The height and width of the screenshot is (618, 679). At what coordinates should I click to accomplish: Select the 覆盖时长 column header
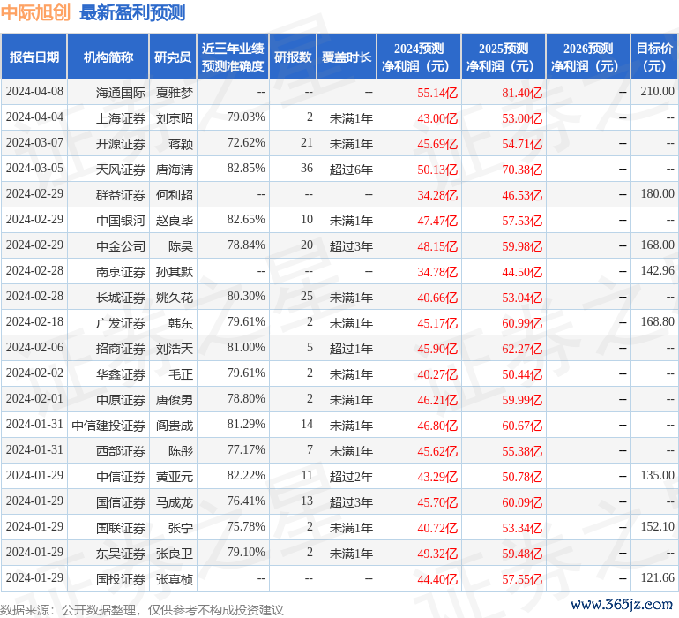tap(347, 57)
